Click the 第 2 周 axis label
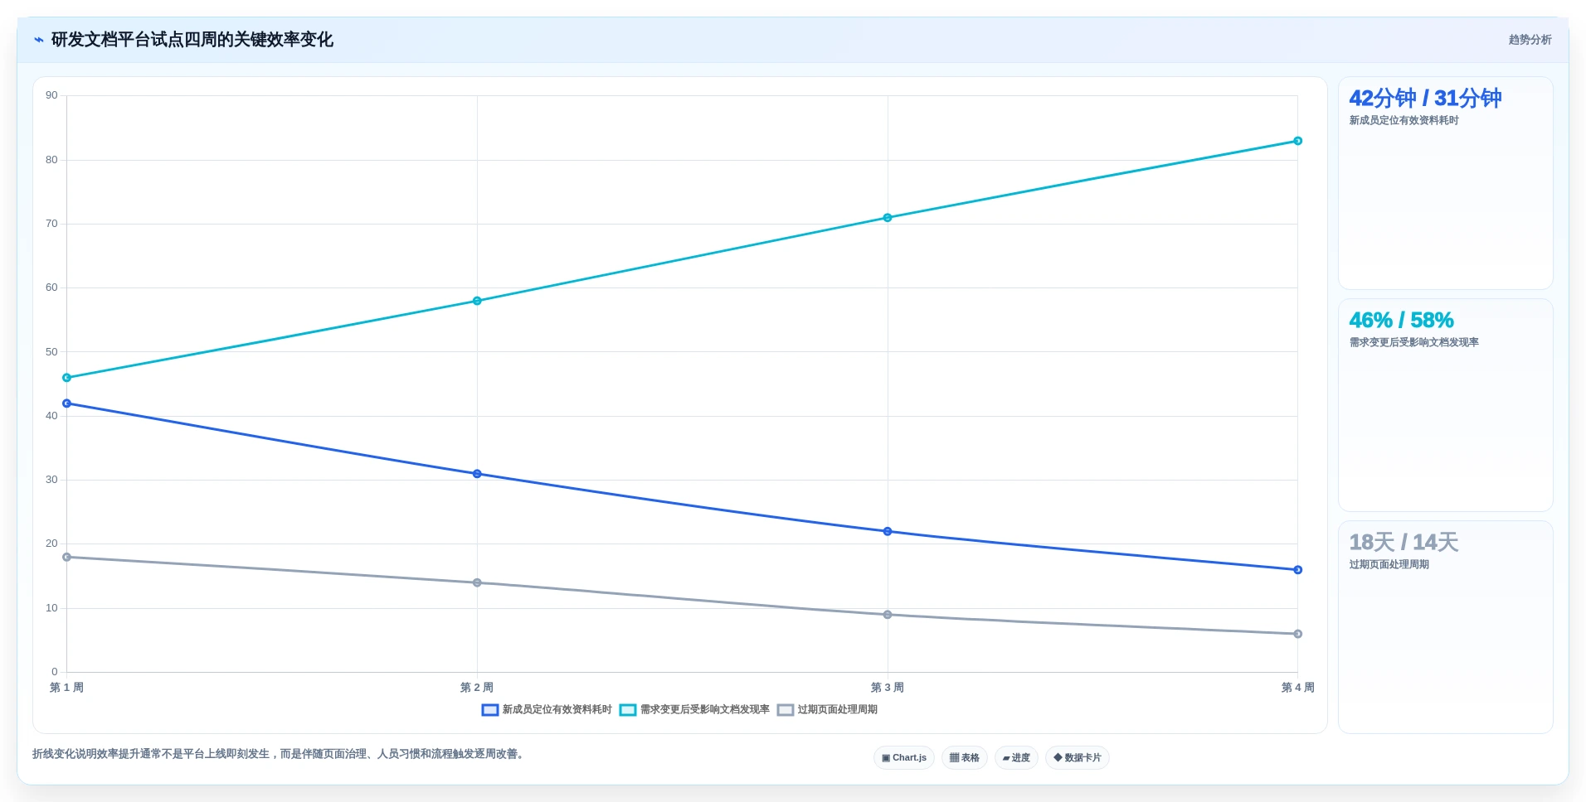Screen dimensions: 1586x802 point(477,688)
